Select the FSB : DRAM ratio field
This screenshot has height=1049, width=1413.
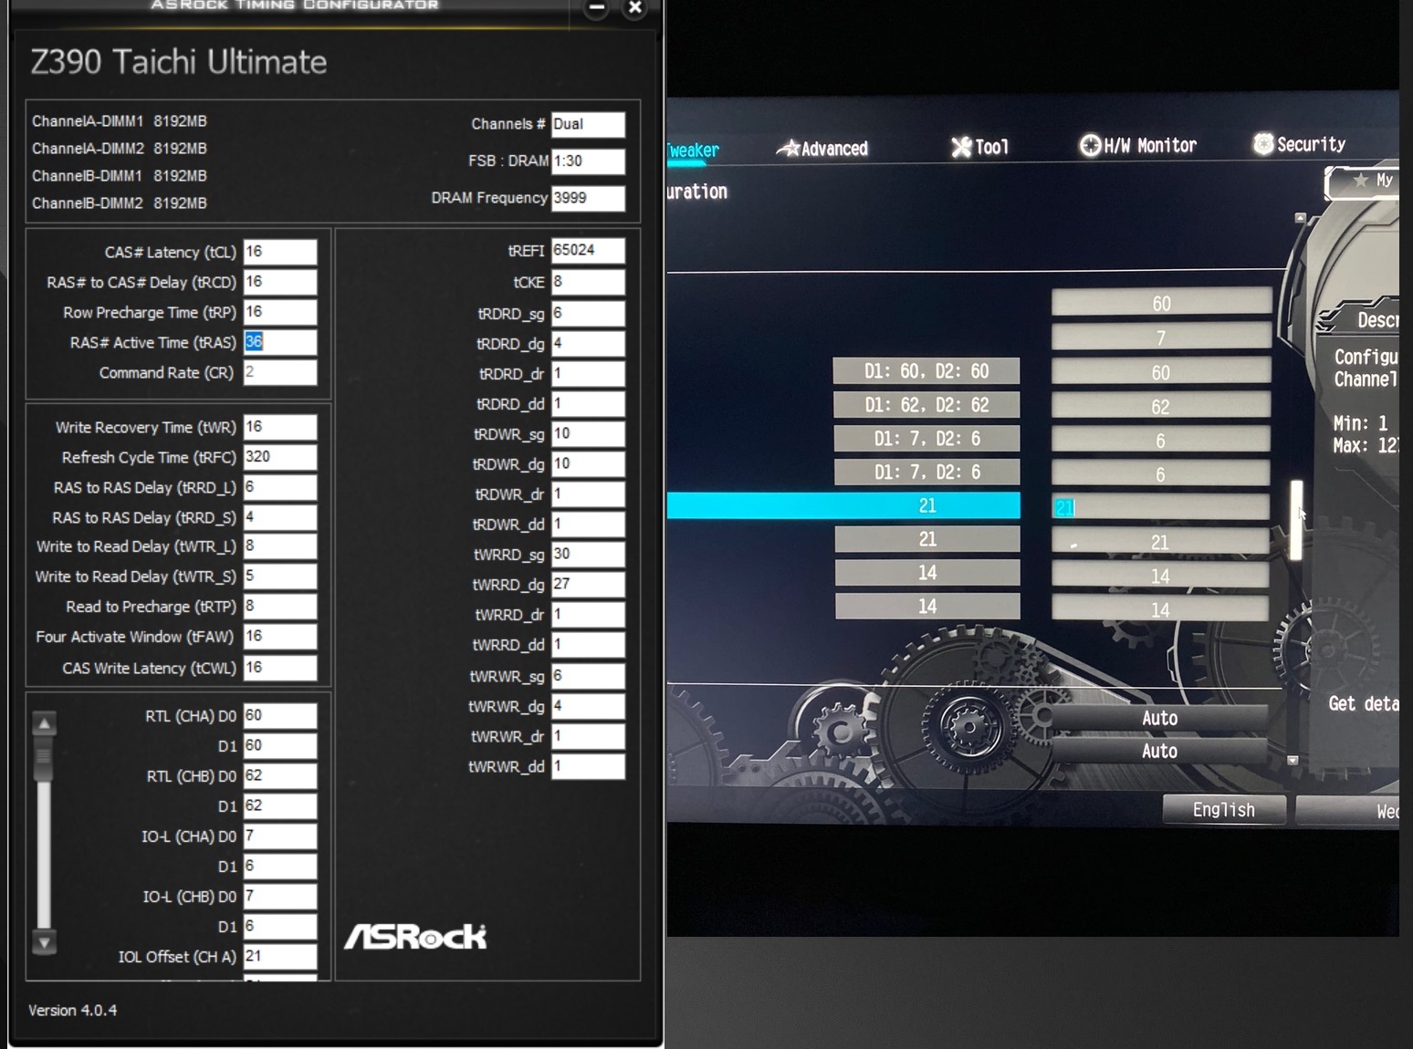coord(589,161)
